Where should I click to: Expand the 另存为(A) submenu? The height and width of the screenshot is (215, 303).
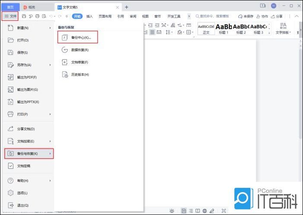50,65
